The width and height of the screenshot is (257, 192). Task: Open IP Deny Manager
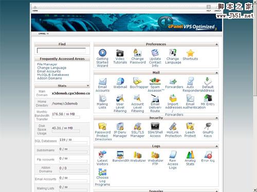pyautogui.click(x=120, y=126)
